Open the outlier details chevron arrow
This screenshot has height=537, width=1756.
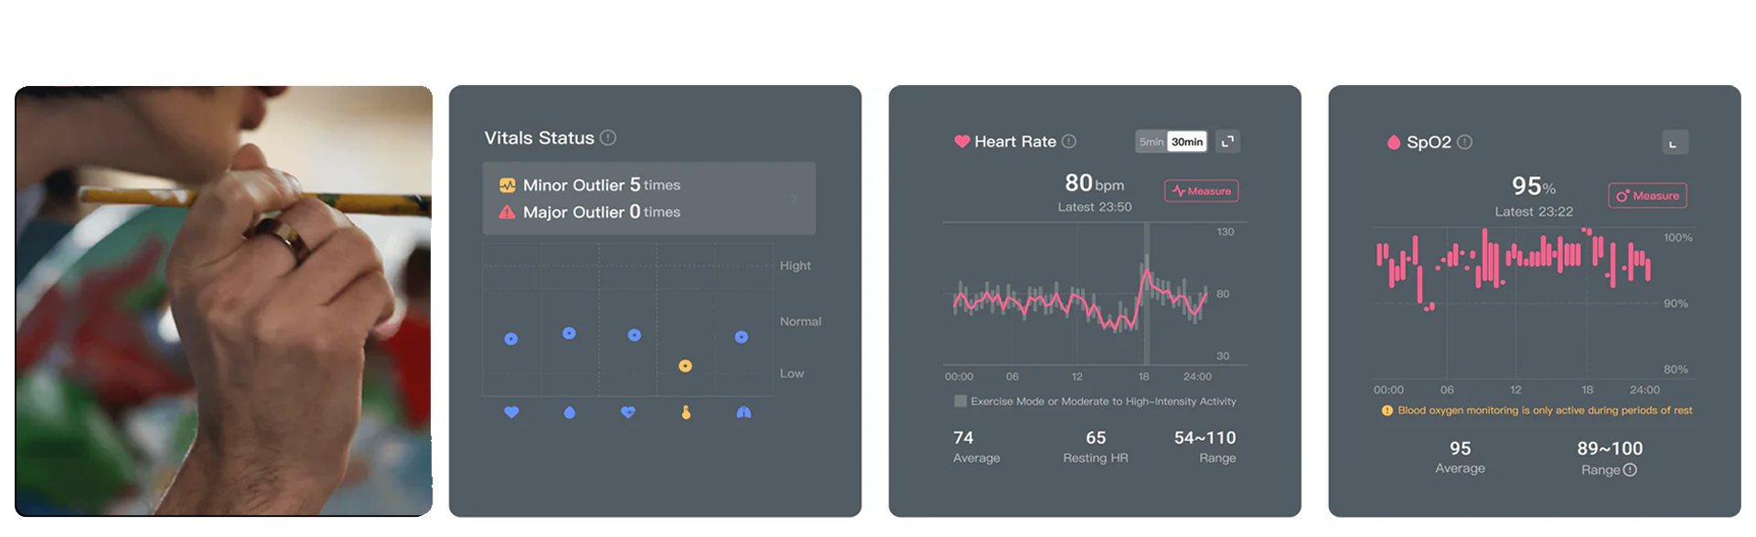(793, 198)
